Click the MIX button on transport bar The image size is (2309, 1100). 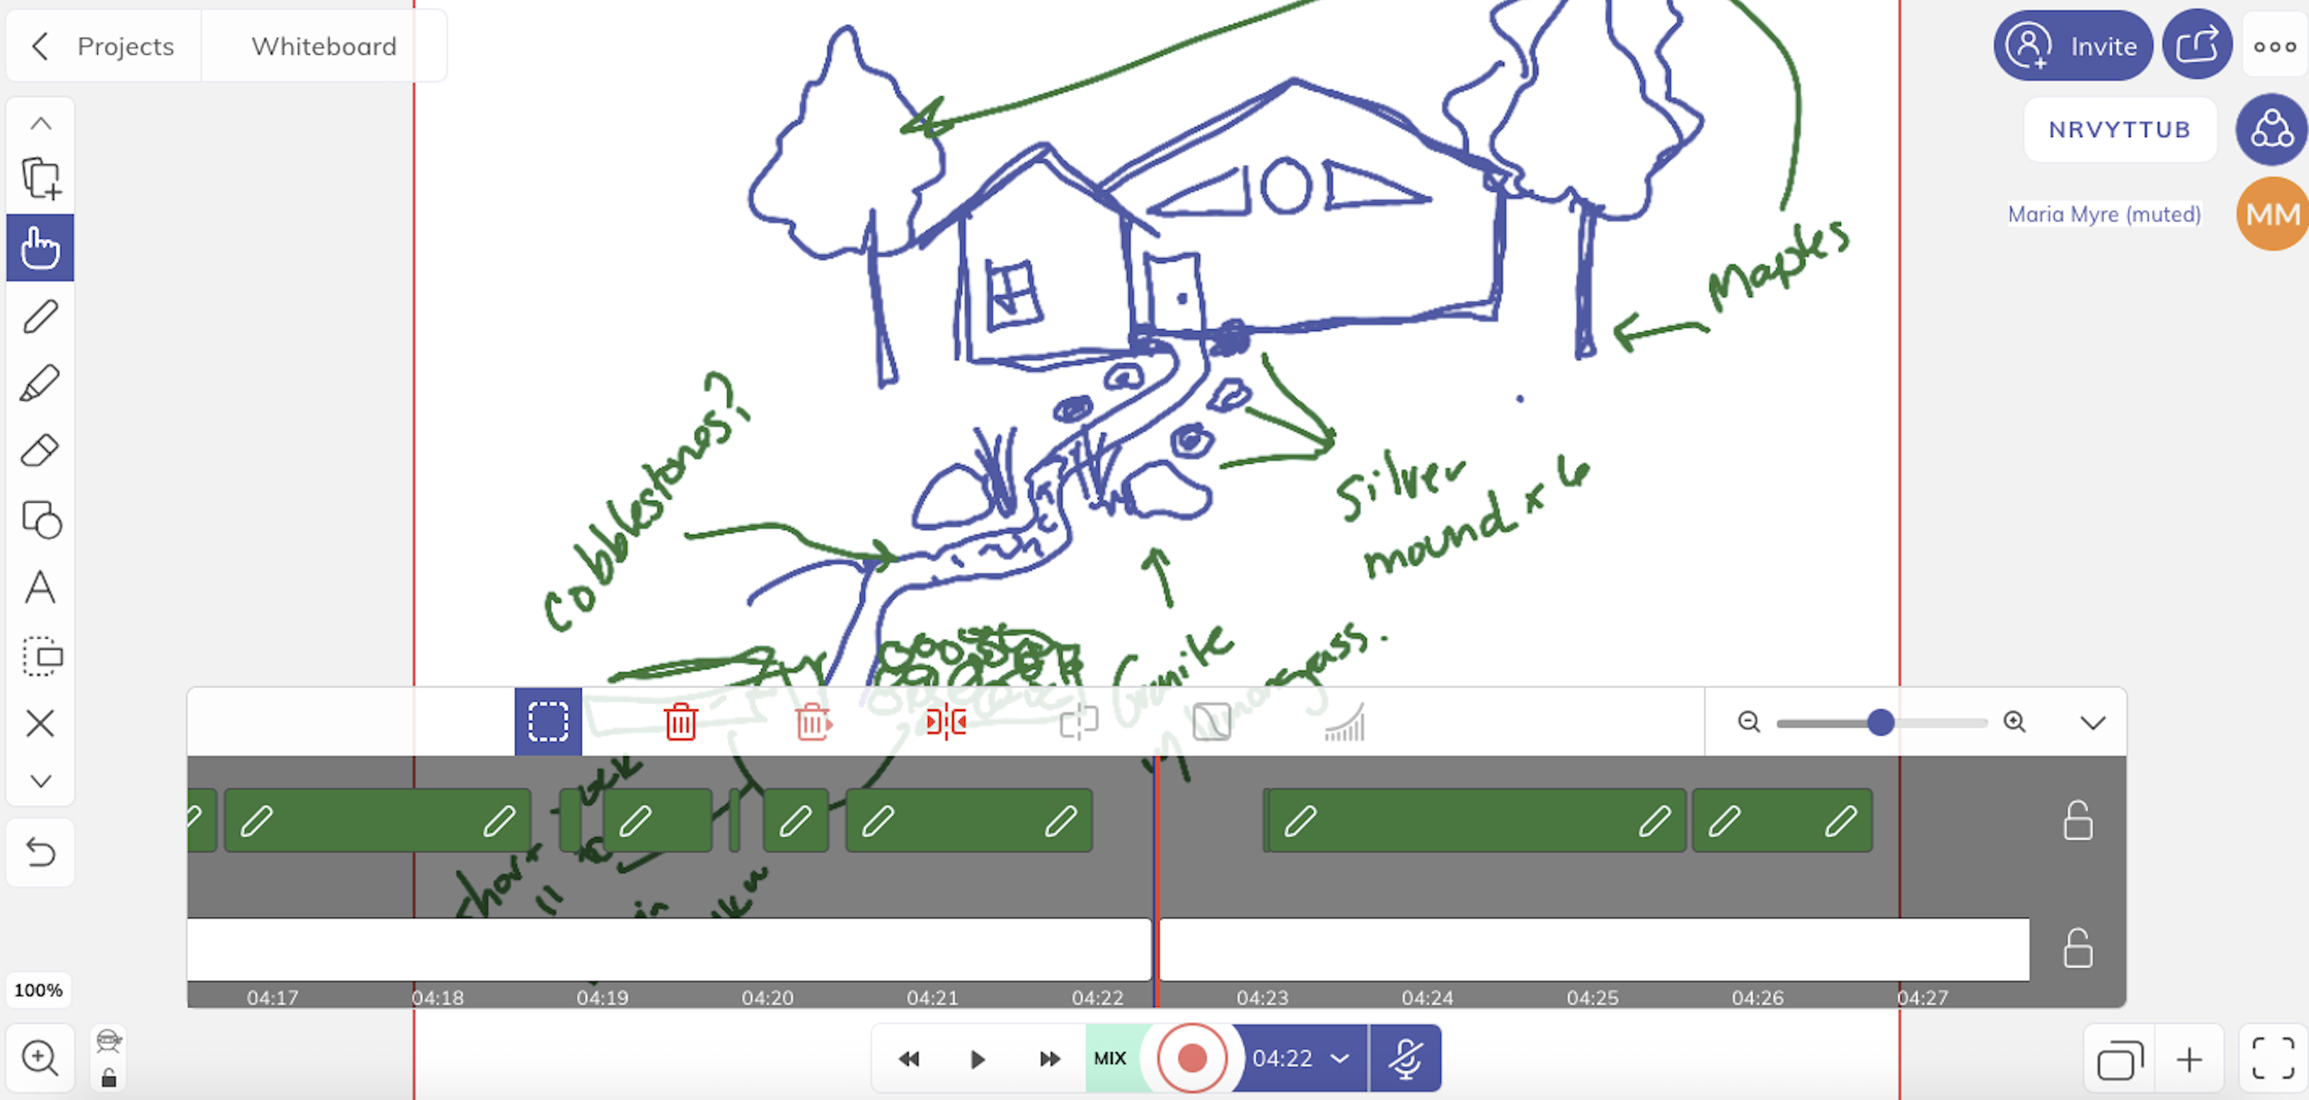click(x=1112, y=1058)
